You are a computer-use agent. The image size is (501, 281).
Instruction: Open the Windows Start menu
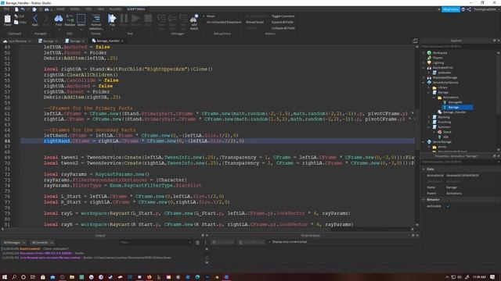click(5, 277)
